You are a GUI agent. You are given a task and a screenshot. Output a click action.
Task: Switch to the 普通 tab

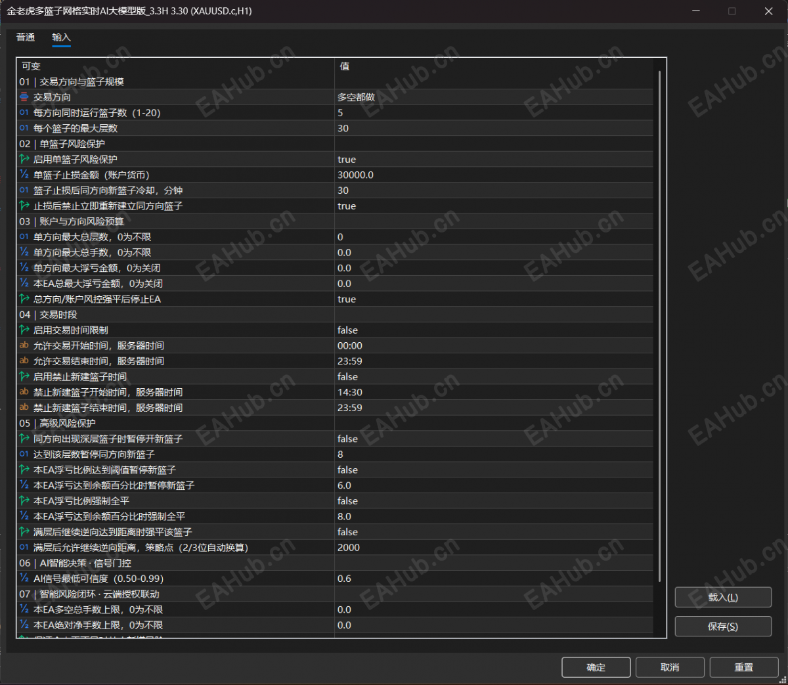pos(26,37)
